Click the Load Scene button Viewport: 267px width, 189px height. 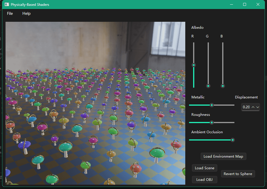[x=204, y=168]
